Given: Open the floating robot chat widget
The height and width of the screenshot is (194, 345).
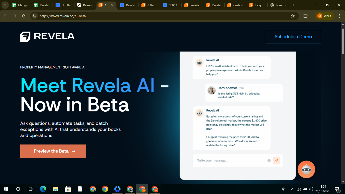Looking at the screenshot, I should 306,169.
